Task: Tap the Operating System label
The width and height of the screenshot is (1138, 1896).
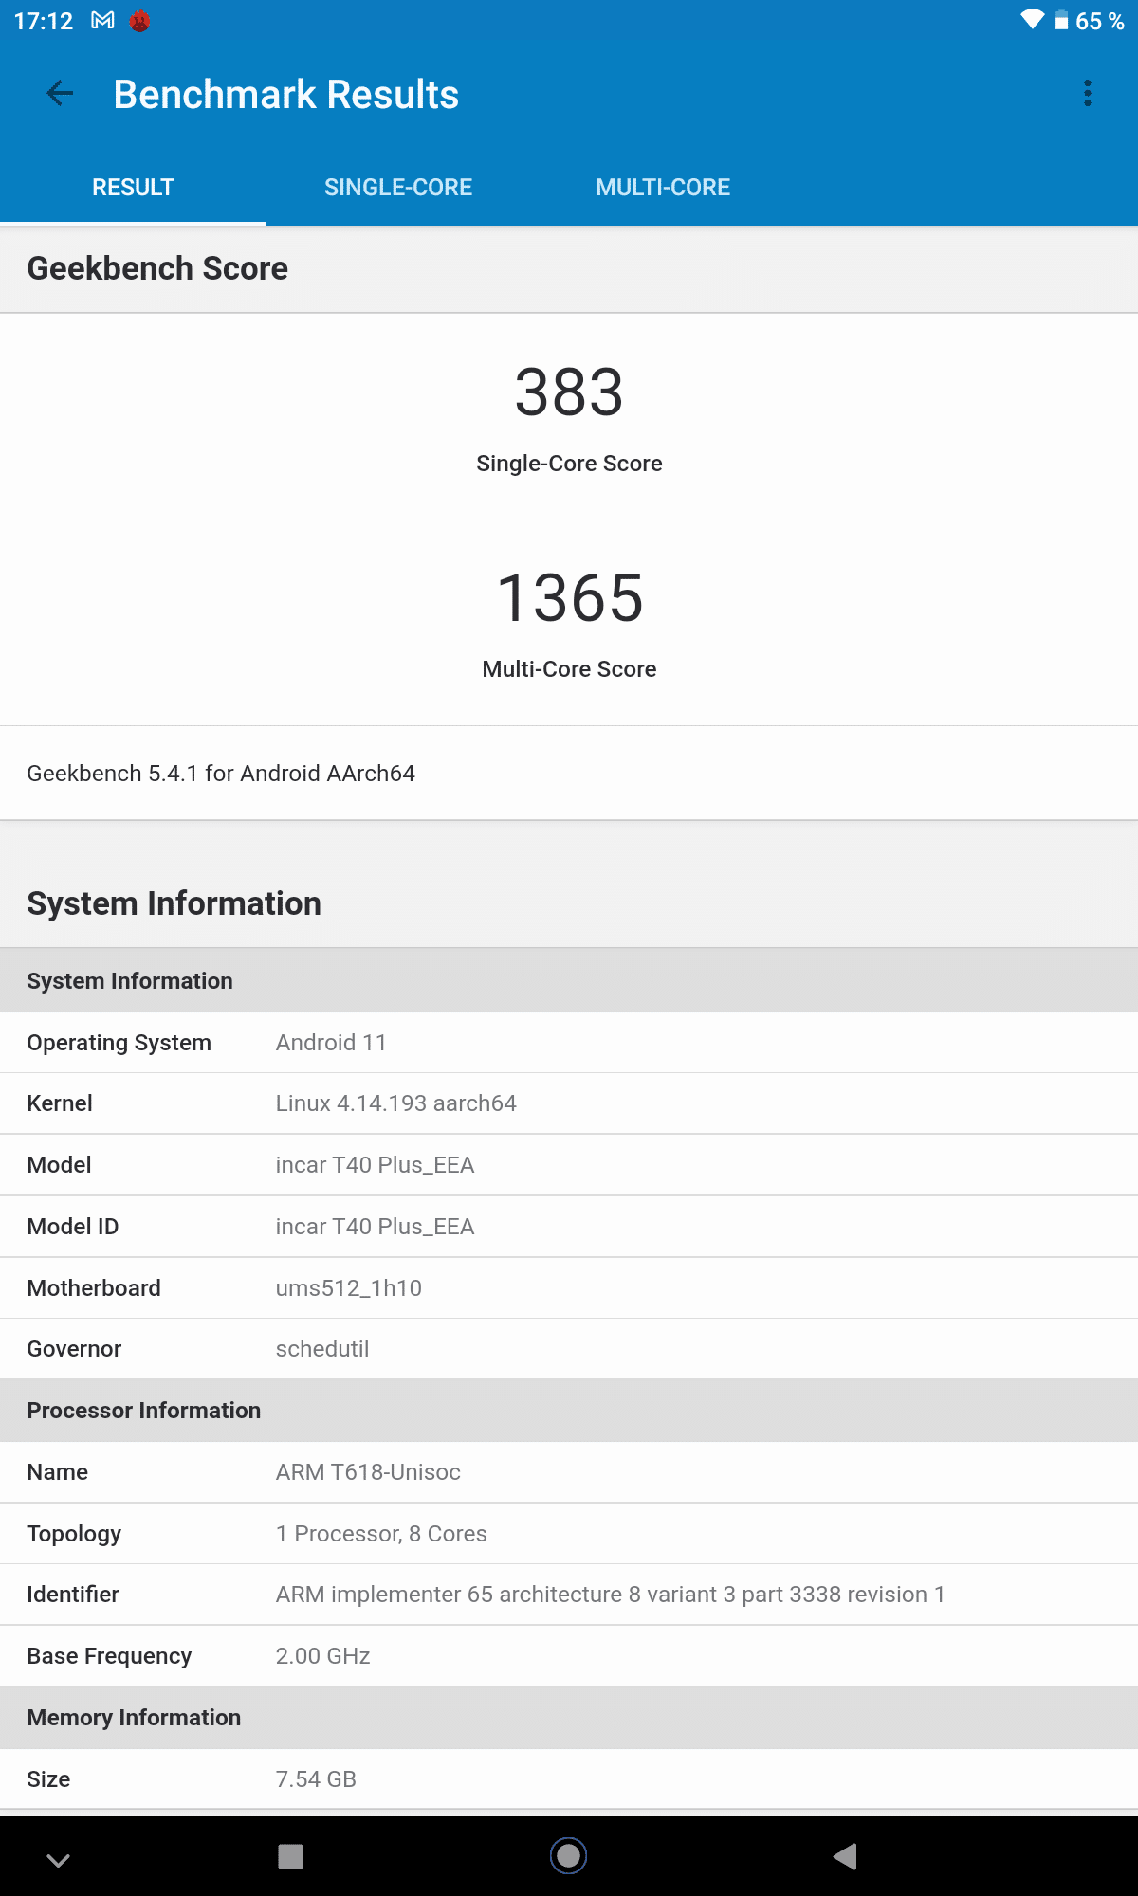Action: click(119, 1043)
